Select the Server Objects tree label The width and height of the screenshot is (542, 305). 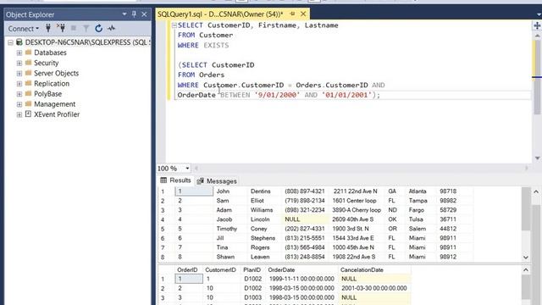pyautogui.click(x=57, y=74)
